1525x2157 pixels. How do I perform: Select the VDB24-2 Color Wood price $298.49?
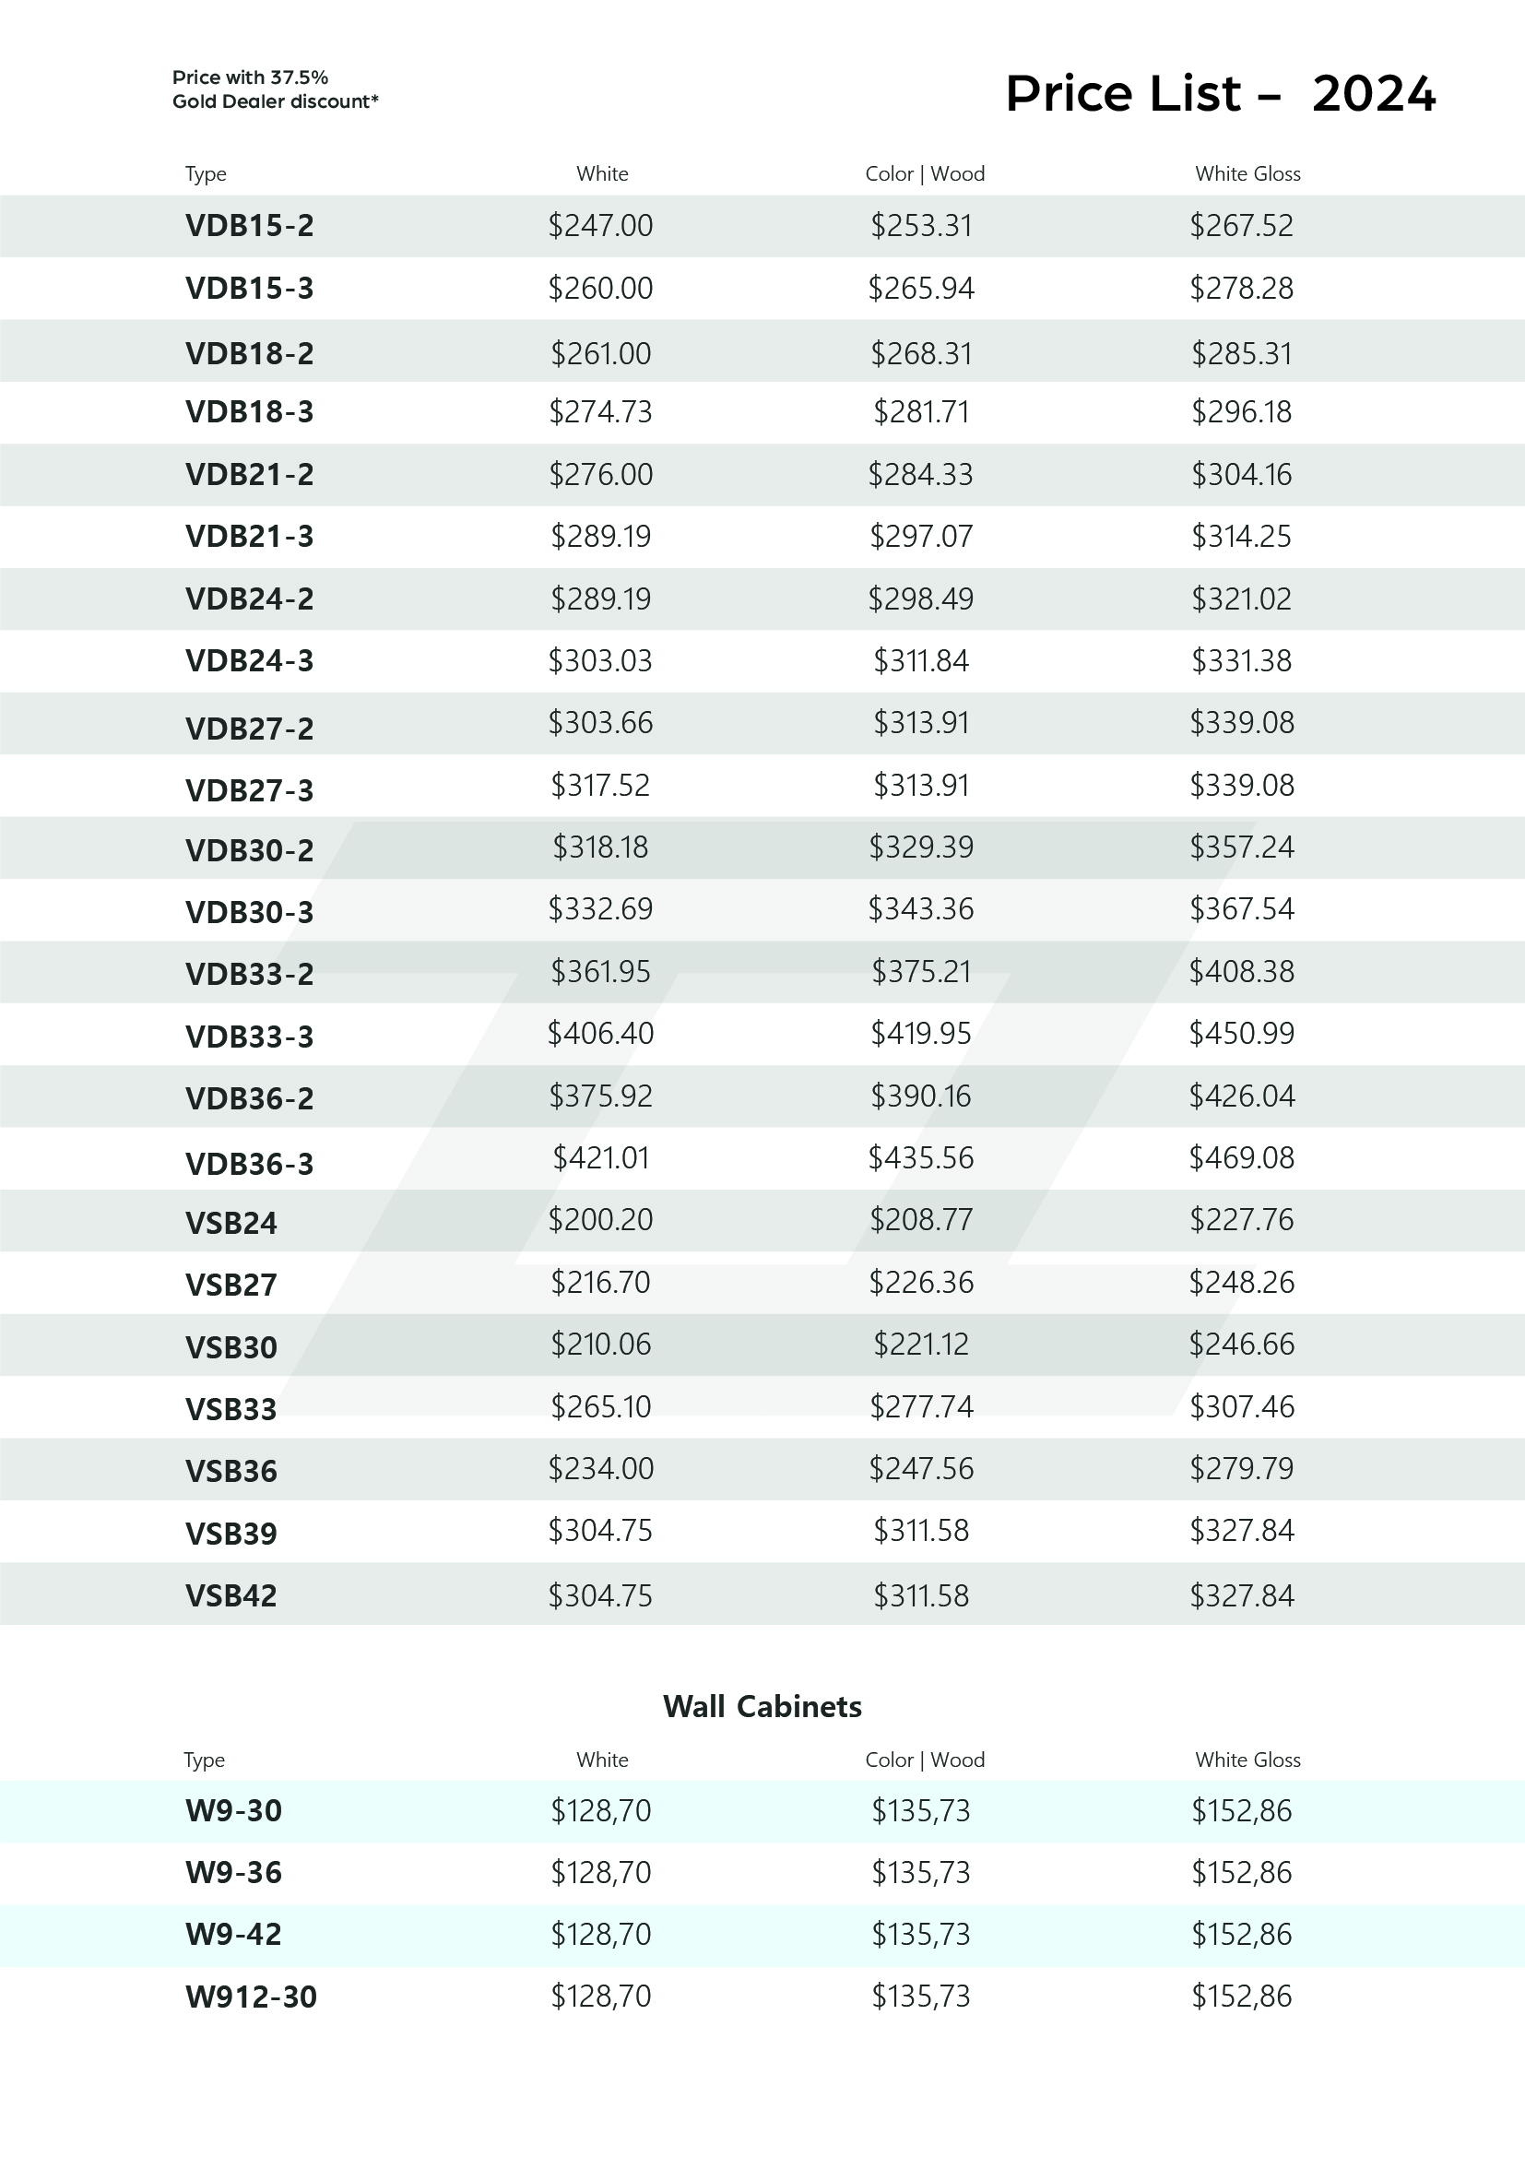[921, 599]
